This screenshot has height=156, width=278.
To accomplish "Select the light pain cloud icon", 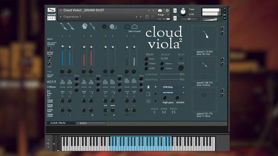I will coord(135,26).
